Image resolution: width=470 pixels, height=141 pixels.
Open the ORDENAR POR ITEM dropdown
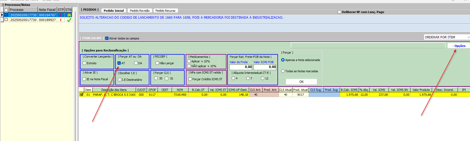click(x=447, y=37)
